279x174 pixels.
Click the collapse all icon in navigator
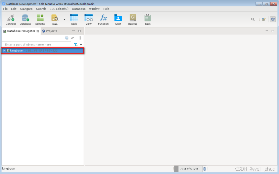click(x=67, y=38)
